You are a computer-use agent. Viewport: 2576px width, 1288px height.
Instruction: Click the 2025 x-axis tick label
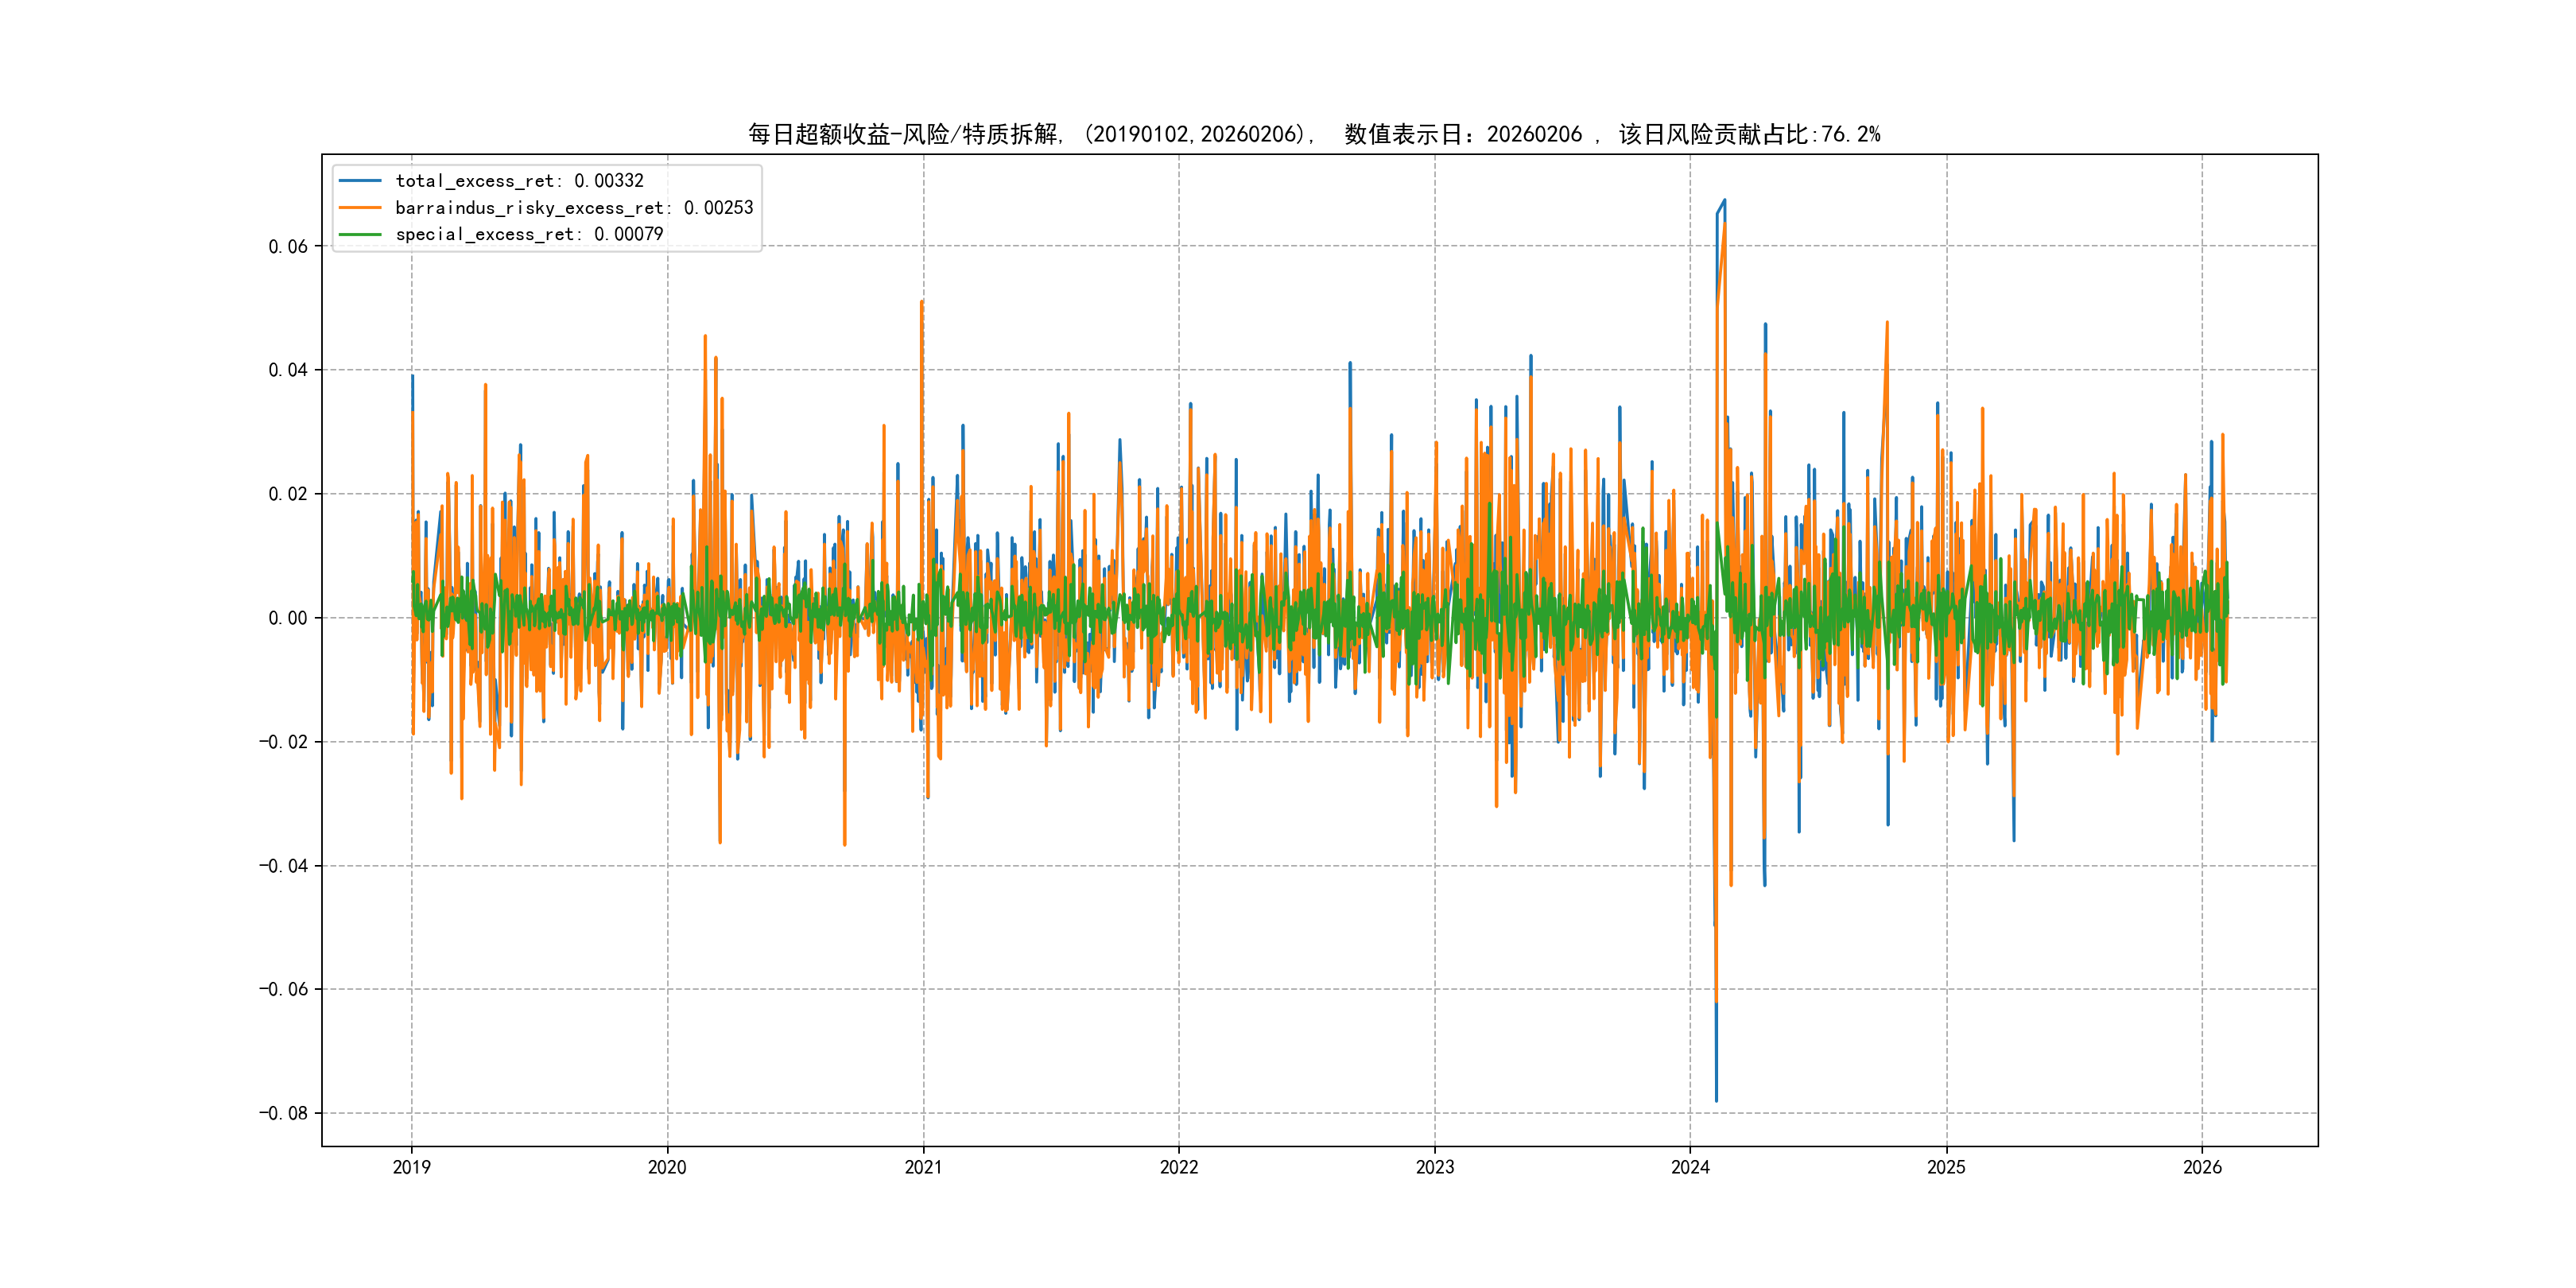pos(1946,1167)
